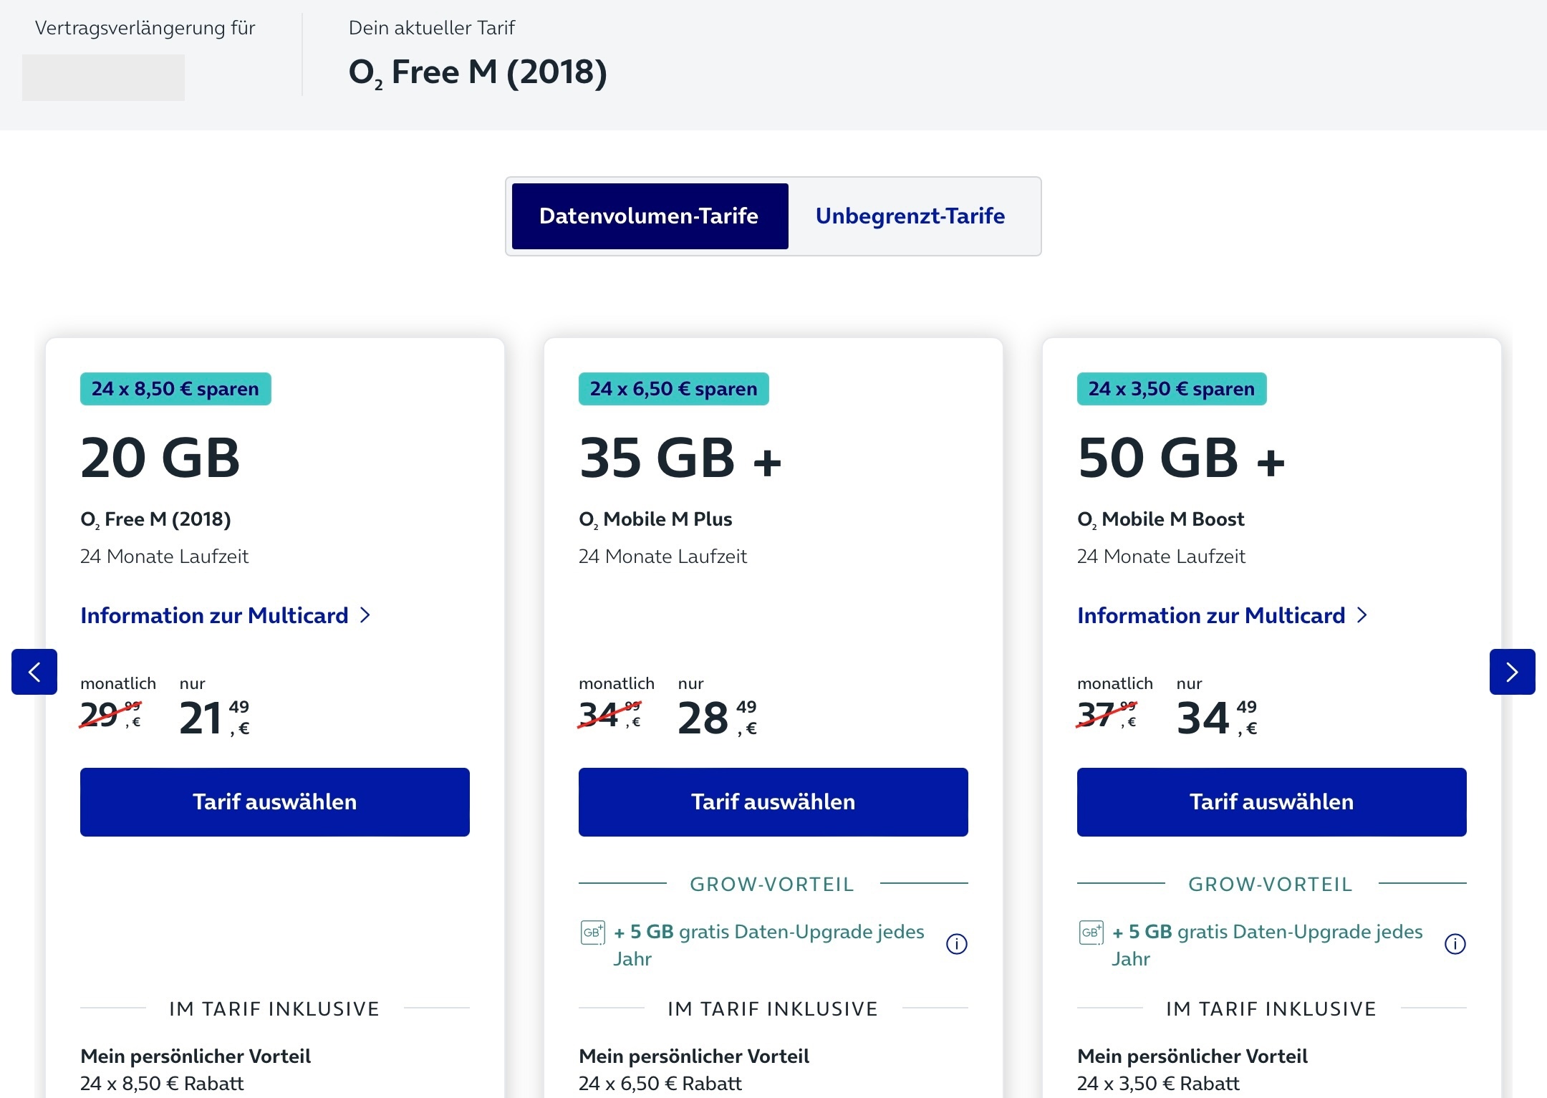Click 'O2 Mobile M Boost' tariff name
The height and width of the screenshot is (1098, 1547).
1161,519
